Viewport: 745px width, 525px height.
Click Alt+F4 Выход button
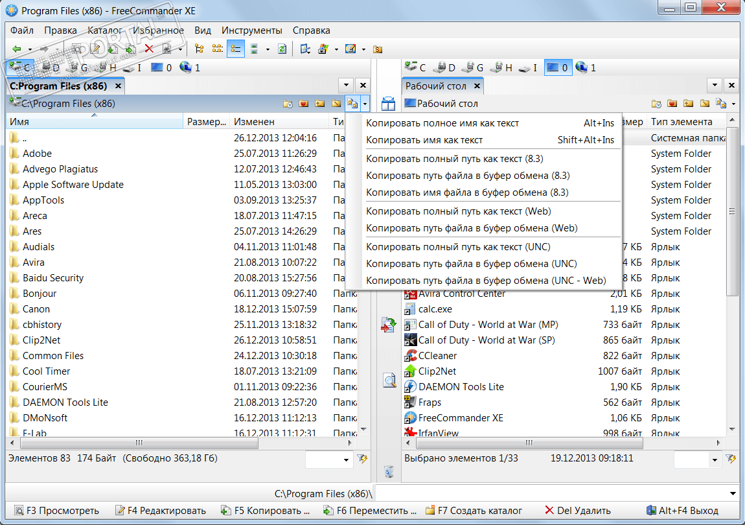pos(682,511)
